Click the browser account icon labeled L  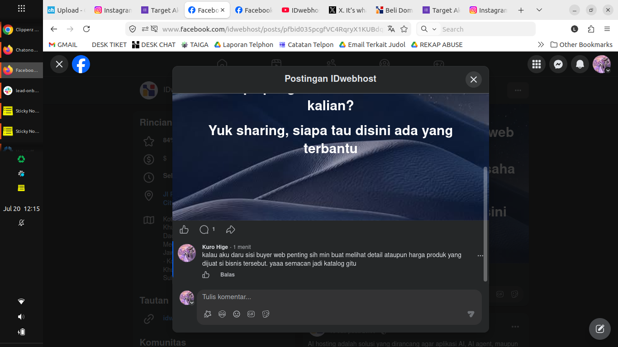575,29
